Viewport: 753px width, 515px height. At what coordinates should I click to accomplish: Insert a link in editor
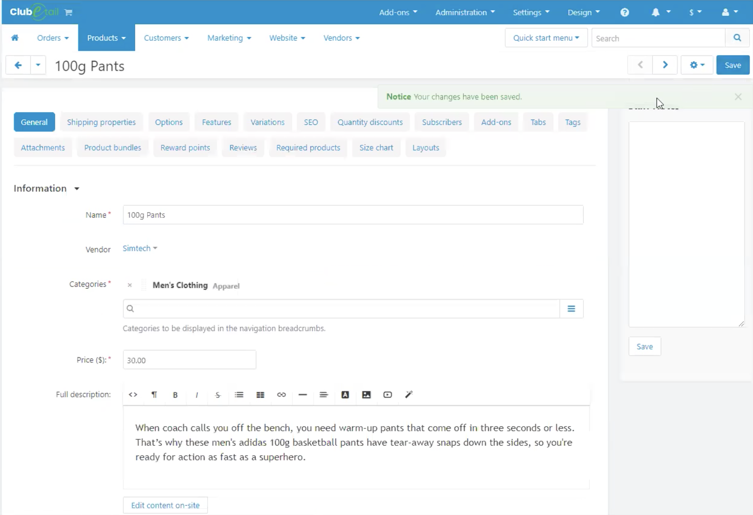point(281,394)
